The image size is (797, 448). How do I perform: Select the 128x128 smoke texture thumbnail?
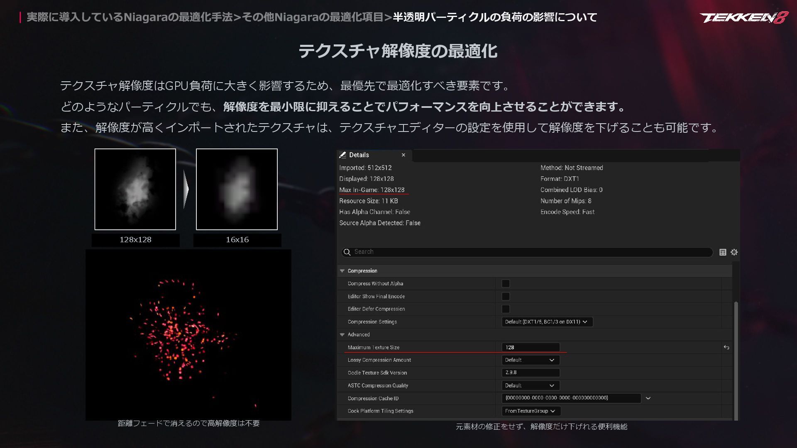pos(135,190)
